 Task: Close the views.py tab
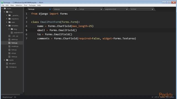coord(76,9)
